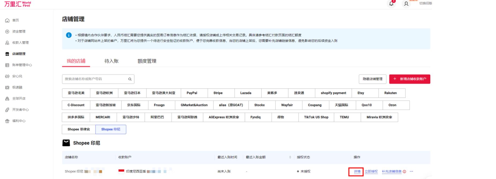This screenshot has height=179, width=496.
Task: Click the notification bell icon
Action: (391, 4)
